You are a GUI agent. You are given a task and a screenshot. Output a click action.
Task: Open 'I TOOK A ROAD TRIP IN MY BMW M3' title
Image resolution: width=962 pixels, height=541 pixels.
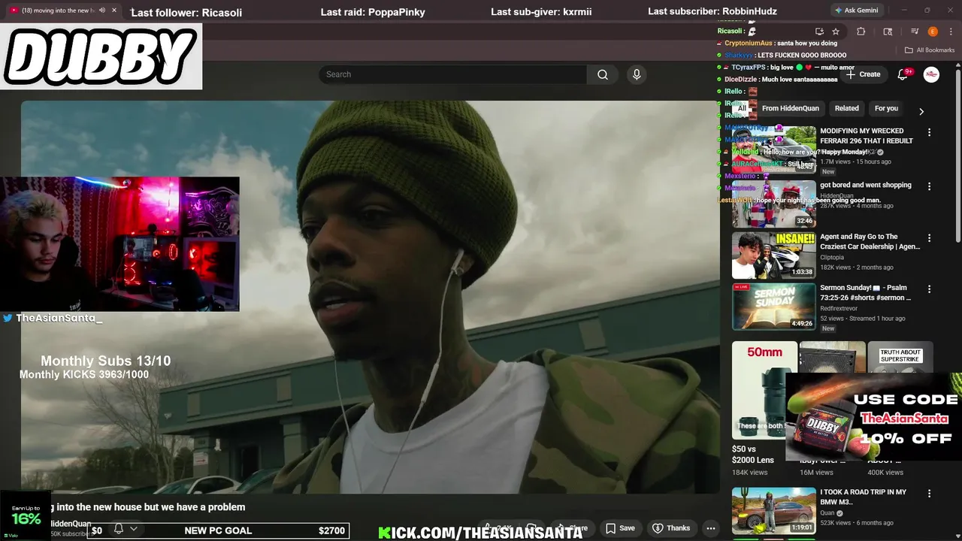863,497
